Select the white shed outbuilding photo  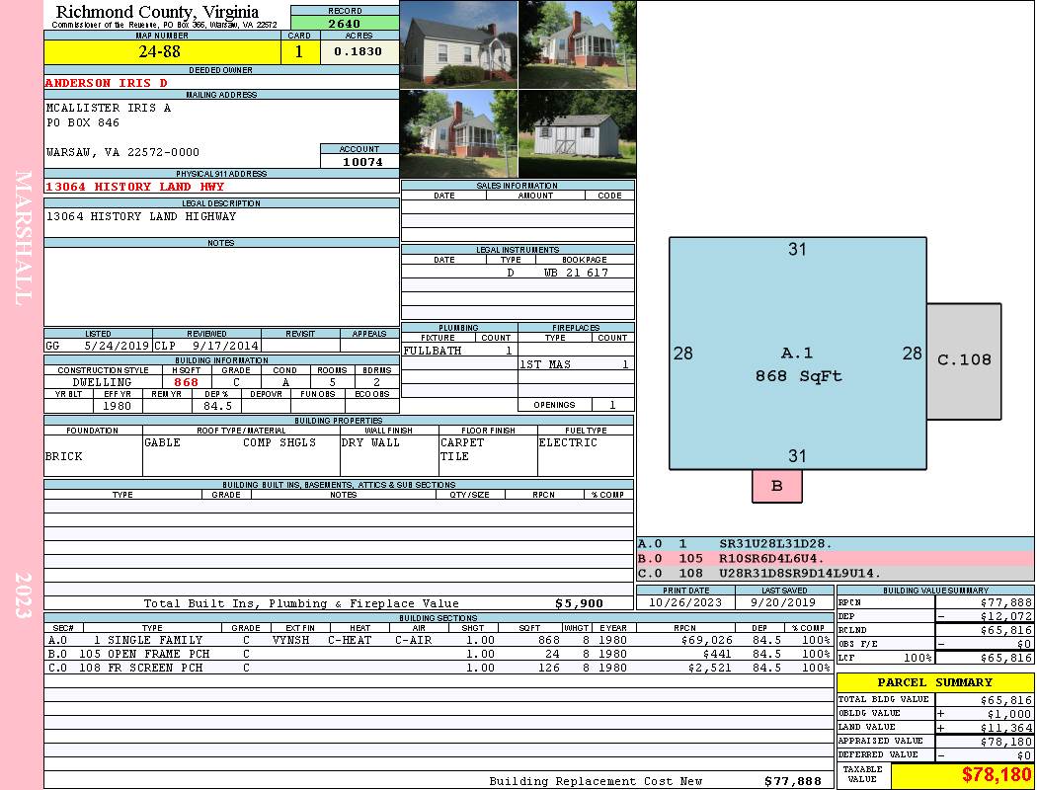point(578,134)
